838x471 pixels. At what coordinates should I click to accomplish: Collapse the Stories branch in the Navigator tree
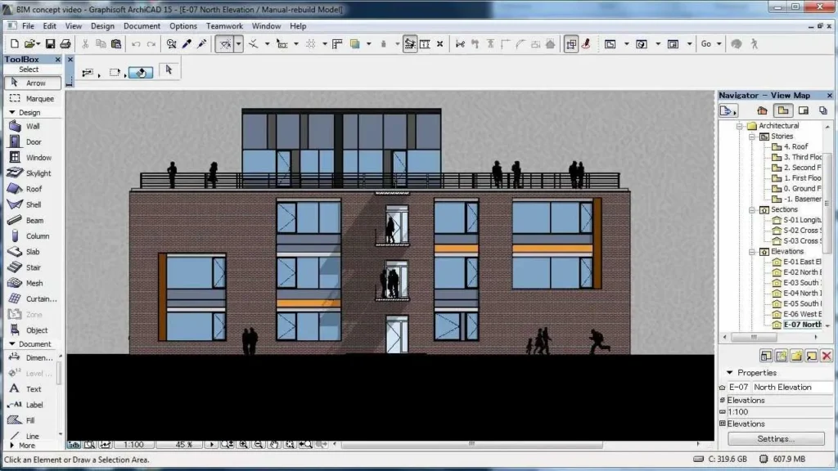point(750,136)
